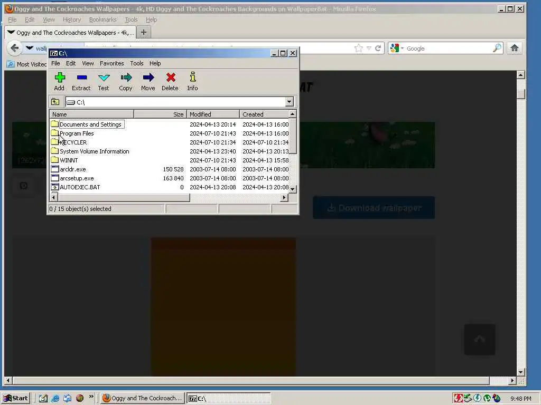The image size is (541, 405).
Task: Click the Show Desktop quick launch icon
Action: tap(43, 398)
